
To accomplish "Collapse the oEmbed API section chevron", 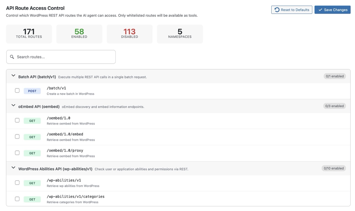I will [13, 105].
